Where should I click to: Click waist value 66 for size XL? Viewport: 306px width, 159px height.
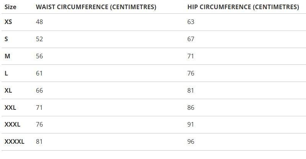click(39, 90)
